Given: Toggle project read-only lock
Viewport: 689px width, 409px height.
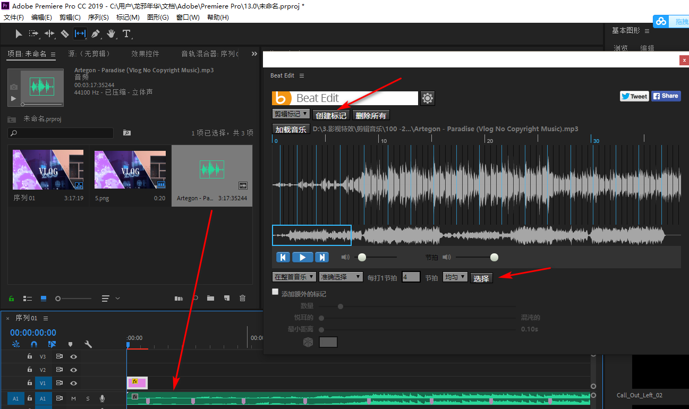Looking at the screenshot, I should [x=12, y=299].
